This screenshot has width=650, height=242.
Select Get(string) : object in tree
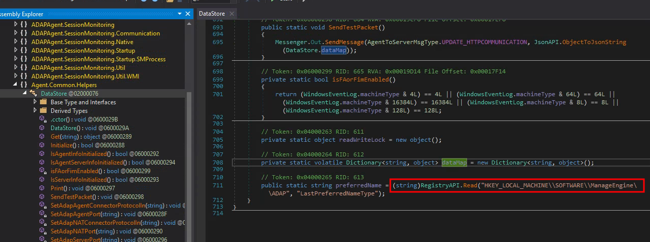click(x=91, y=136)
